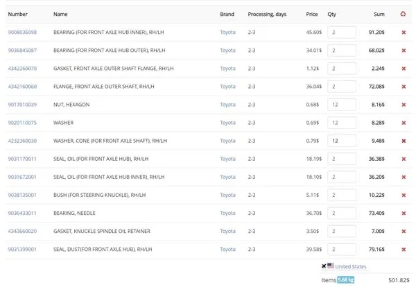Open part number 9031399001 link
The height and width of the screenshot is (287, 416).
coord(22,249)
